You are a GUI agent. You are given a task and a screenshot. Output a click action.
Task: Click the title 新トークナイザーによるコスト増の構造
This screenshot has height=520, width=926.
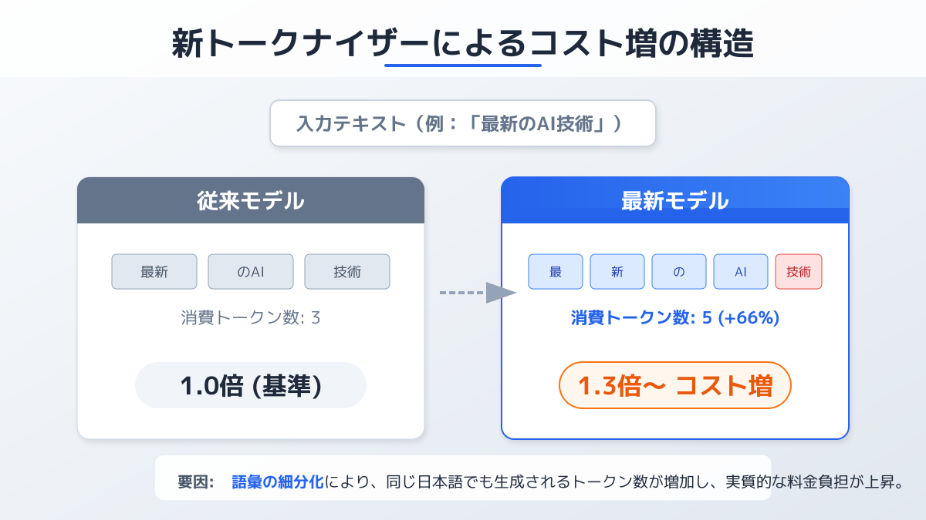[x=462, y=42]
